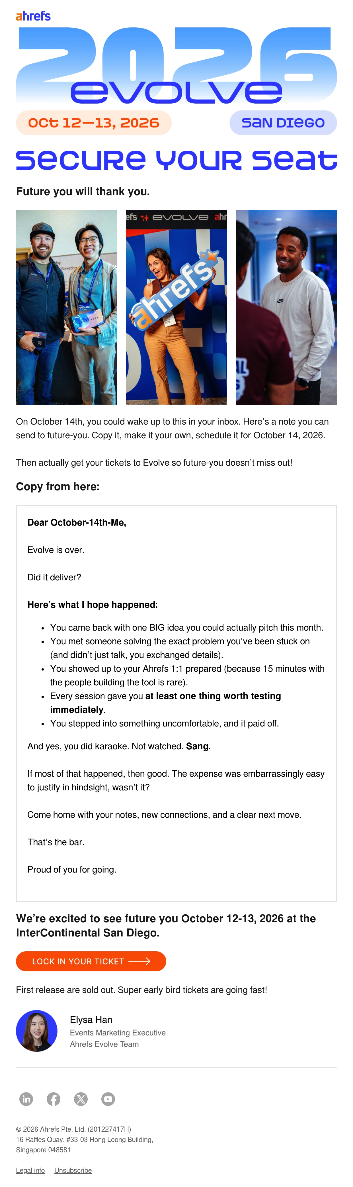Open the photo of two men with swag
The height and width of the screenshot is (1187, 353).
coord(67,307)
